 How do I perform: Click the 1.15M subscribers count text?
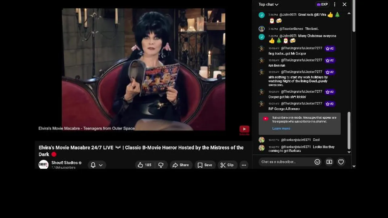point(63,167)
